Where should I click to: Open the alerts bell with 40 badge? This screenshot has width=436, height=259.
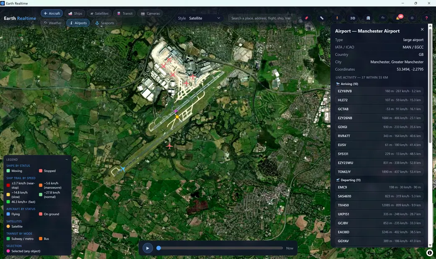[398, 18]
